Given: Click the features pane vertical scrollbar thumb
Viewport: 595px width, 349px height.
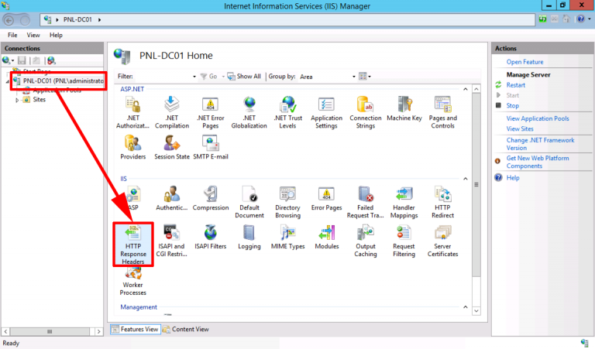Looking at the screenshot, I should click(476, 185).
